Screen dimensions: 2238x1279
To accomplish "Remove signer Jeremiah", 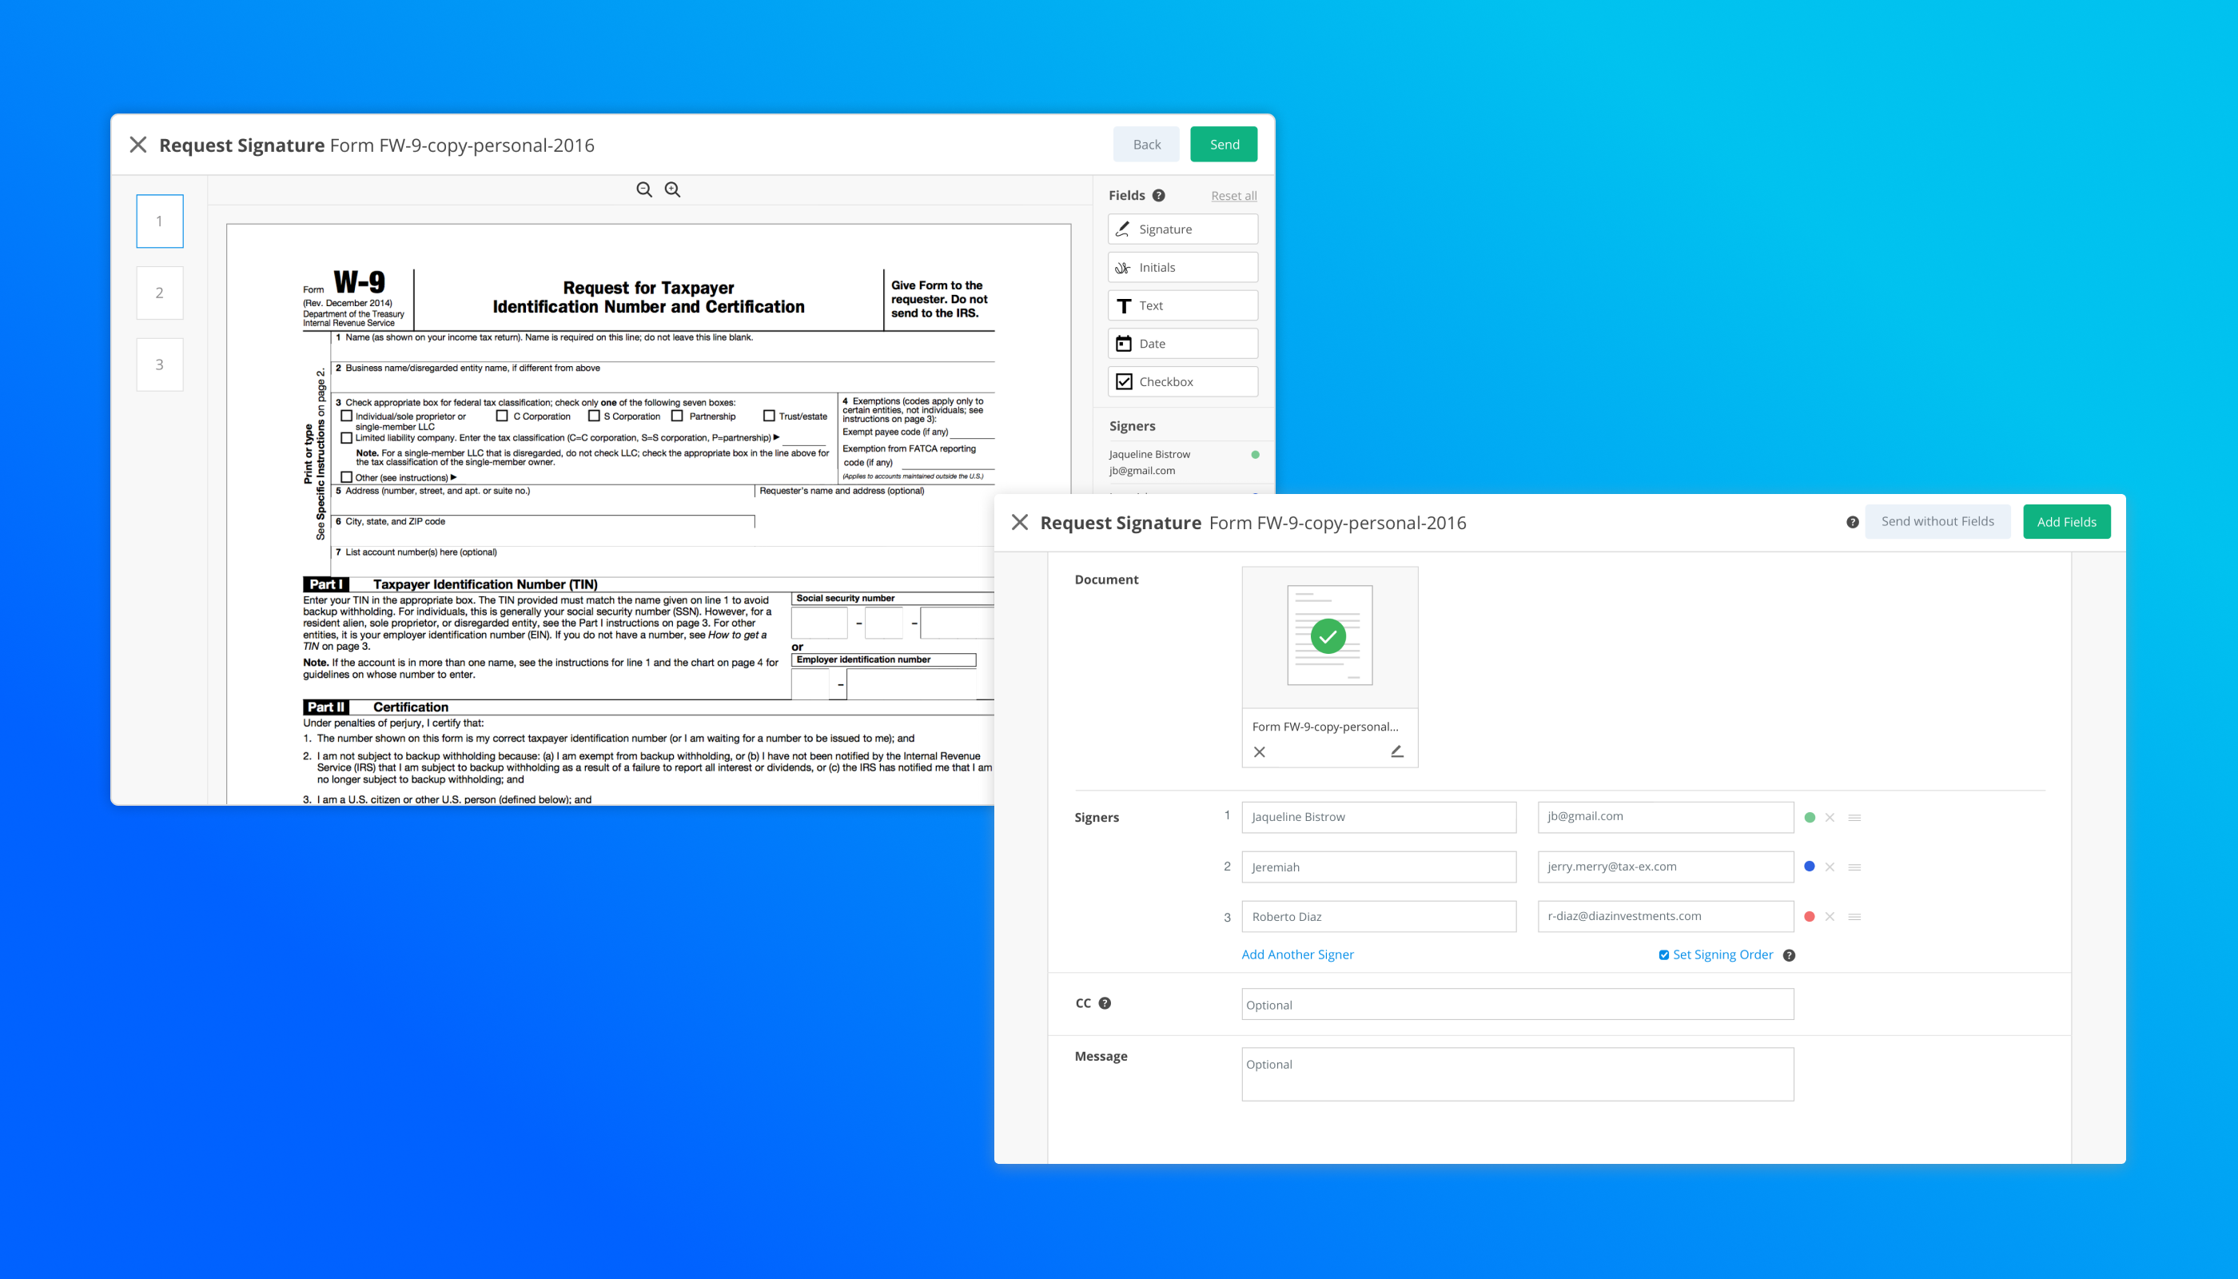I will (x=1830, y=867).
